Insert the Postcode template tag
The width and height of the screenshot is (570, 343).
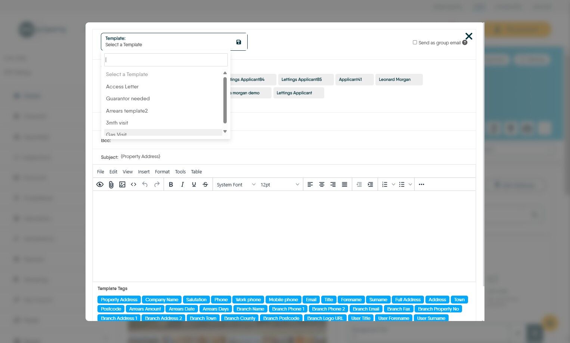coord(111,309)
